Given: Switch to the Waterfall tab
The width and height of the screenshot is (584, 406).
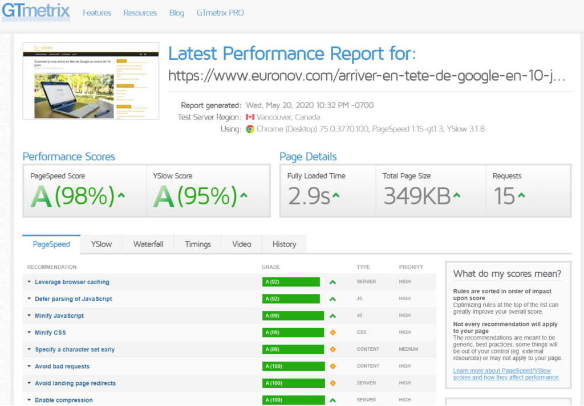Looking at the screenshot, I should coord(148,244).
